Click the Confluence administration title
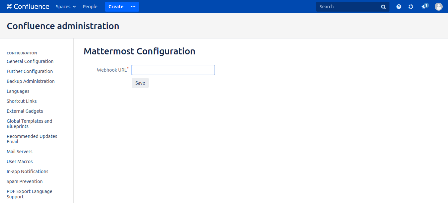Viewport: 448px width, 203px height. 63,26
